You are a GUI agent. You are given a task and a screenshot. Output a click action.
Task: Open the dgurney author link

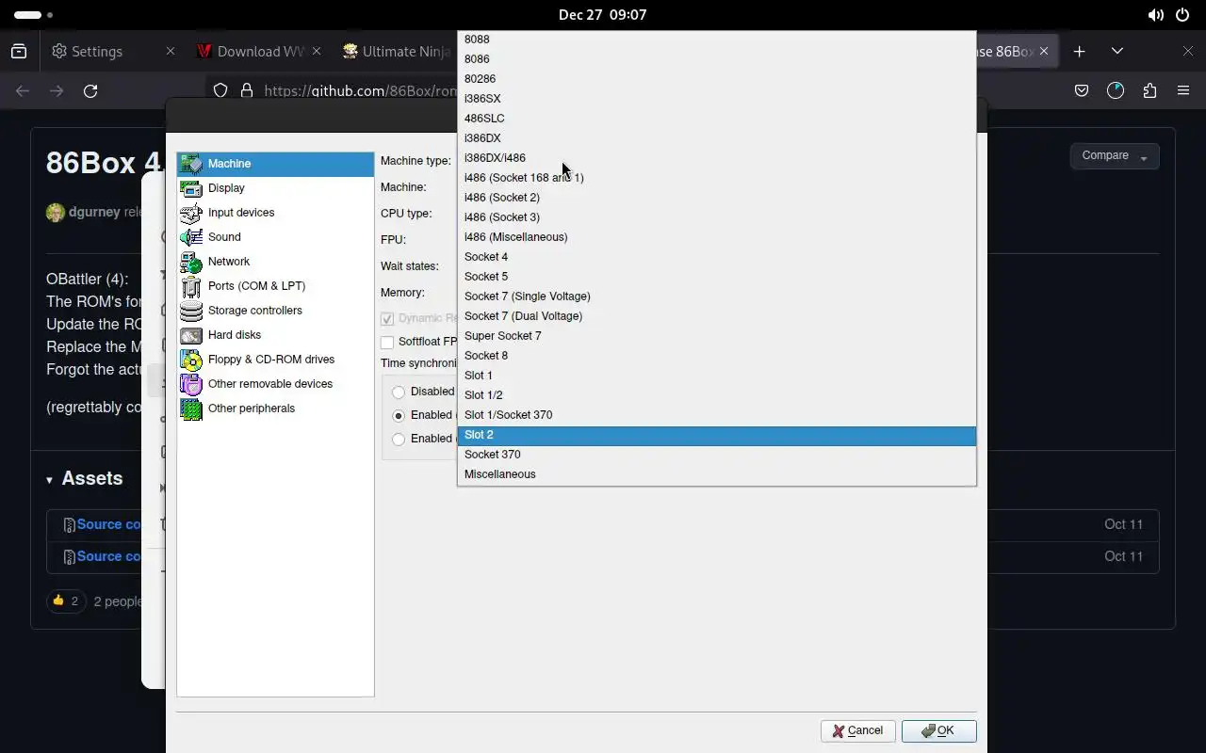[94, 212]
